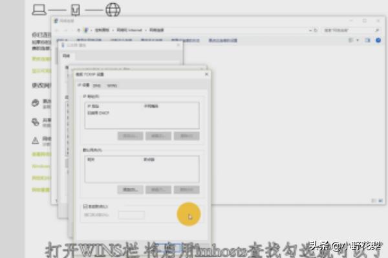The height and width of the screenshot is (258, 388).
Task: Click the back arrow in Network Connections window
Action: coord(57,30)
